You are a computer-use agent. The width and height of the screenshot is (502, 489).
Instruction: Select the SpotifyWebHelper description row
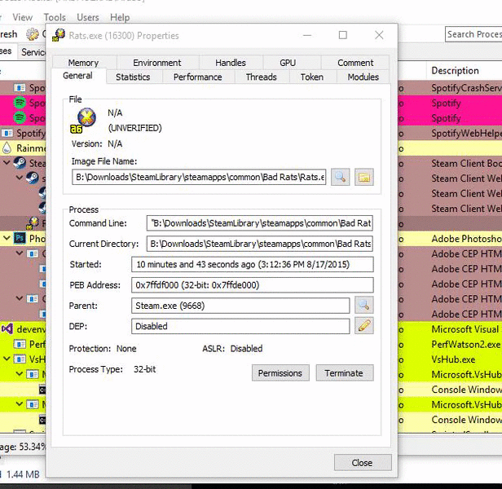(466, 133)
